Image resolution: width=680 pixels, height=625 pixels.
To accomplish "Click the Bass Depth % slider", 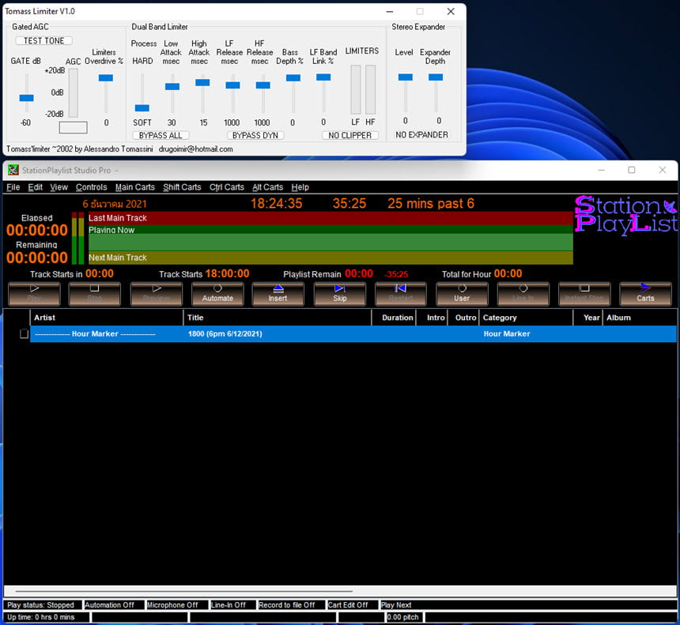I will pyautogui.click(x=293, y=78).
